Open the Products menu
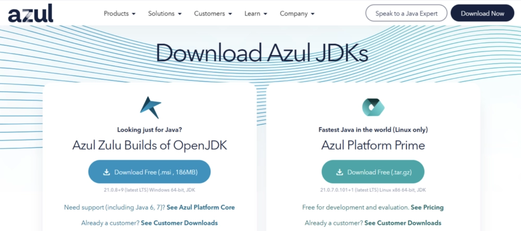 coord(120,13)
